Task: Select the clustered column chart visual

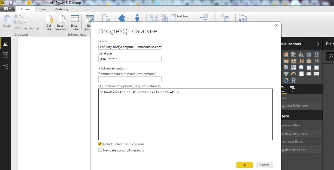Action: pyautogui.click(x=301, y=54)
